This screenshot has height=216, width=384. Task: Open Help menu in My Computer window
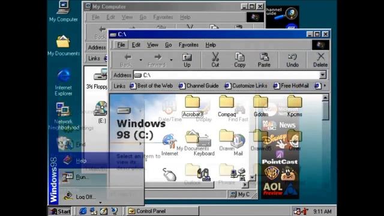pyautogui.click(x=185, y=17)
